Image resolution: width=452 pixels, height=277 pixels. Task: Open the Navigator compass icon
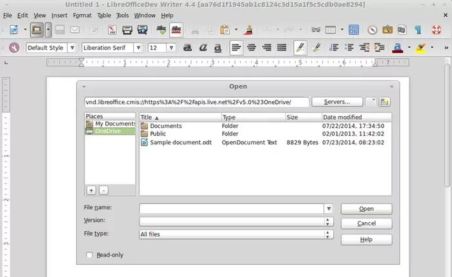373,30
